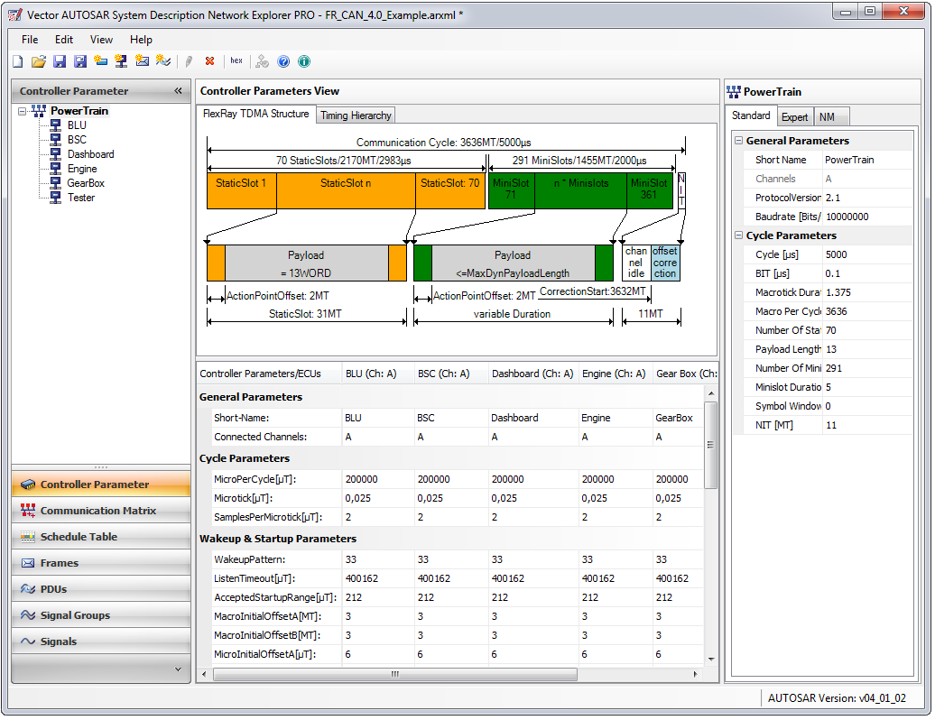Click the Save floppy disk icon

click(x=59, y=61)
